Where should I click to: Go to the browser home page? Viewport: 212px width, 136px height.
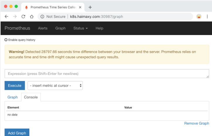point(32,16)
